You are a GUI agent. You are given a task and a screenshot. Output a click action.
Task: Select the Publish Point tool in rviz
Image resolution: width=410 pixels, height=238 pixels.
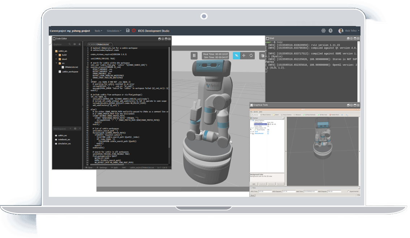tap(334, 115)
